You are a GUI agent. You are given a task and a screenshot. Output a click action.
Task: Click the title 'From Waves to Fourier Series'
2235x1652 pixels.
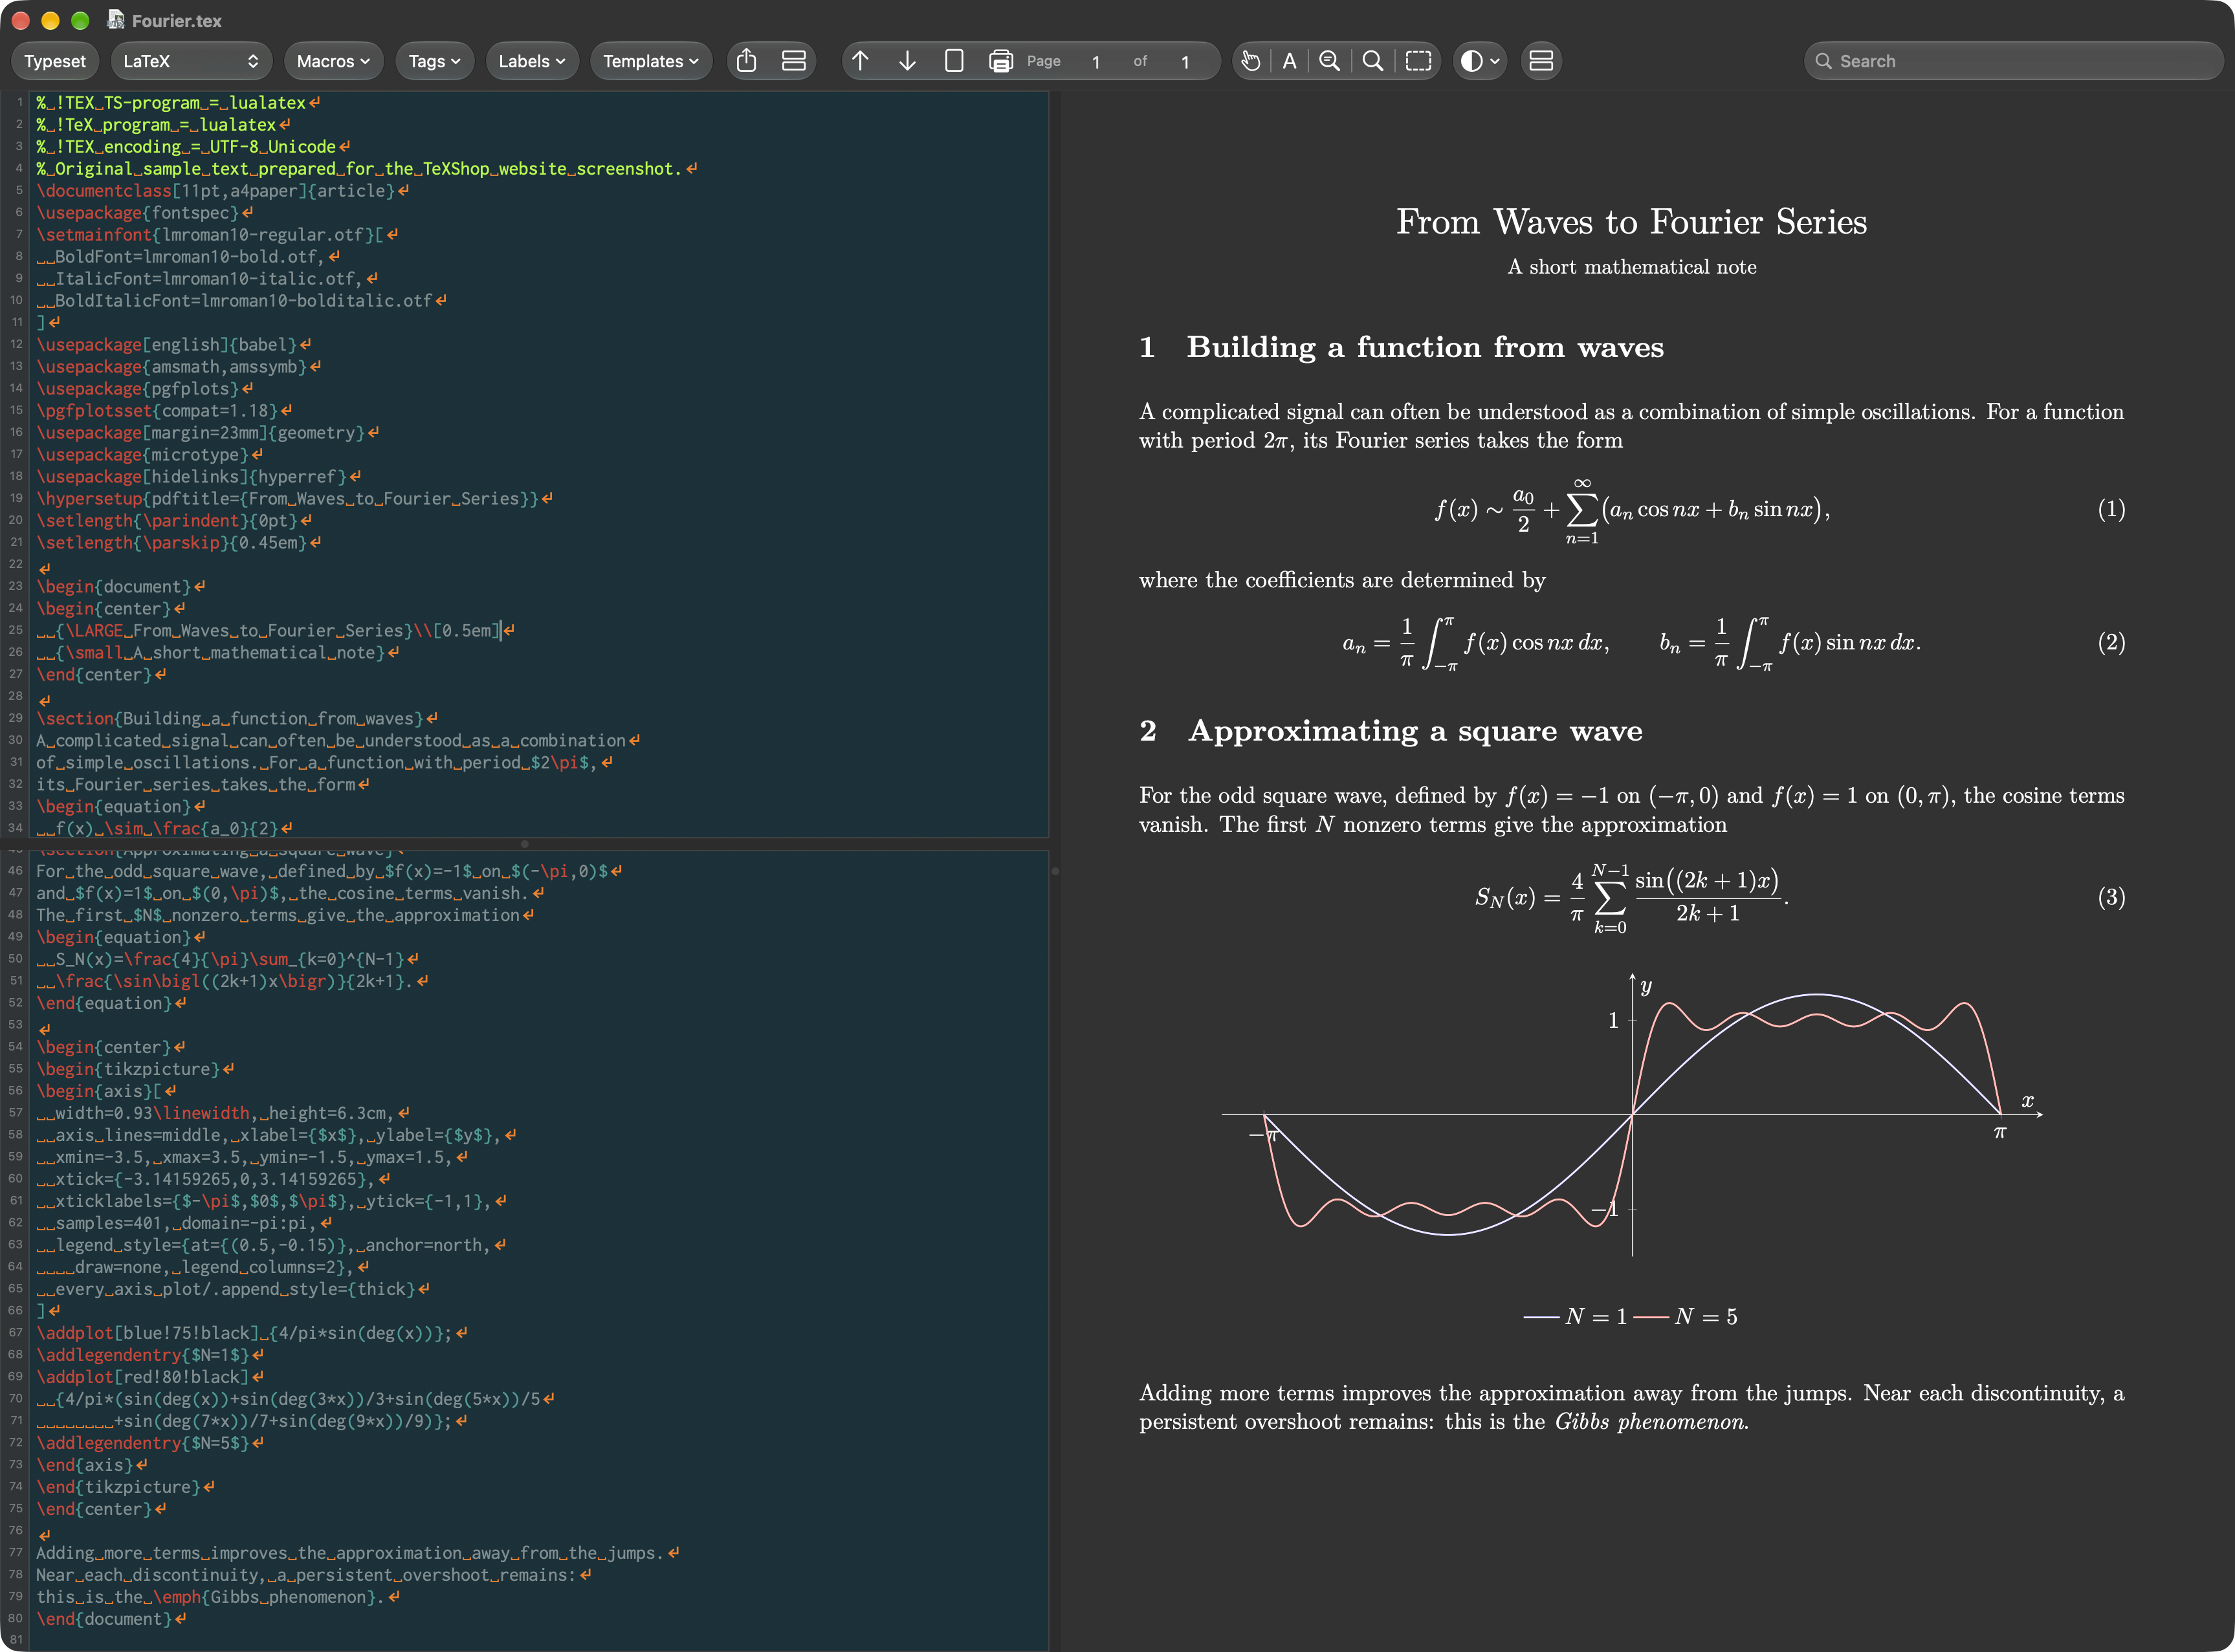[x=1631, y=222]
